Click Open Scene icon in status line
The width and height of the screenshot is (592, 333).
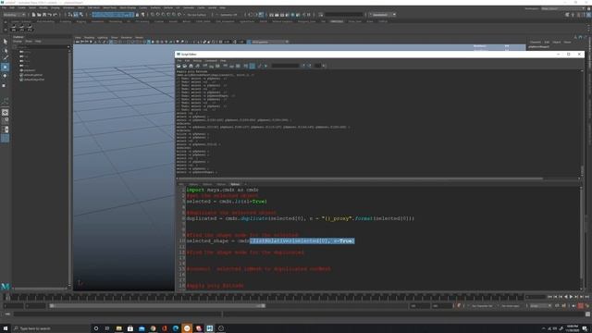[39, 15]
